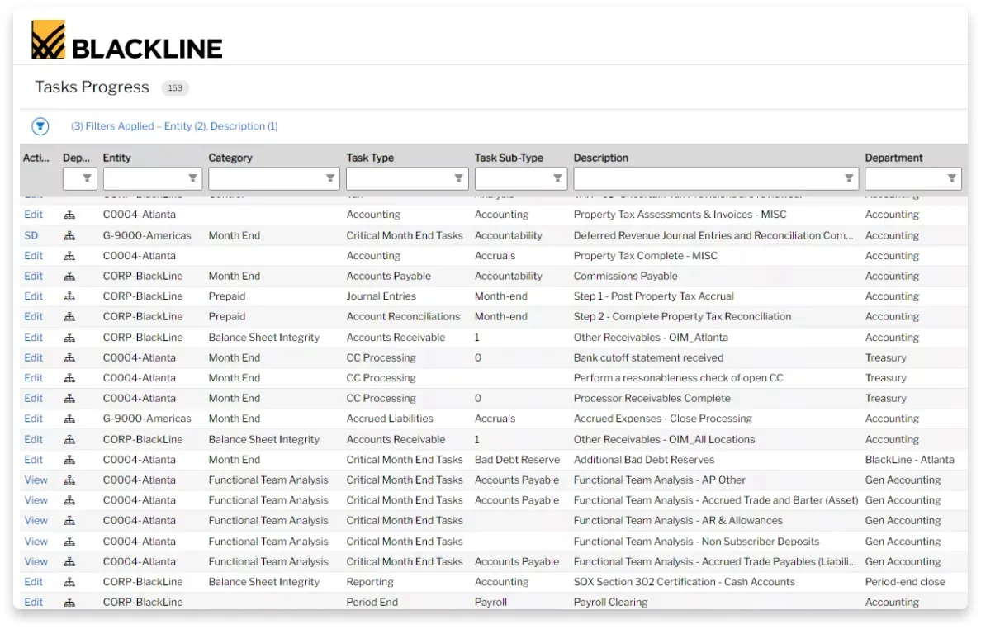The image size is (981, 629).
Task: Click the Task Sub-Type column header
Action: click(x=509, y=158)
